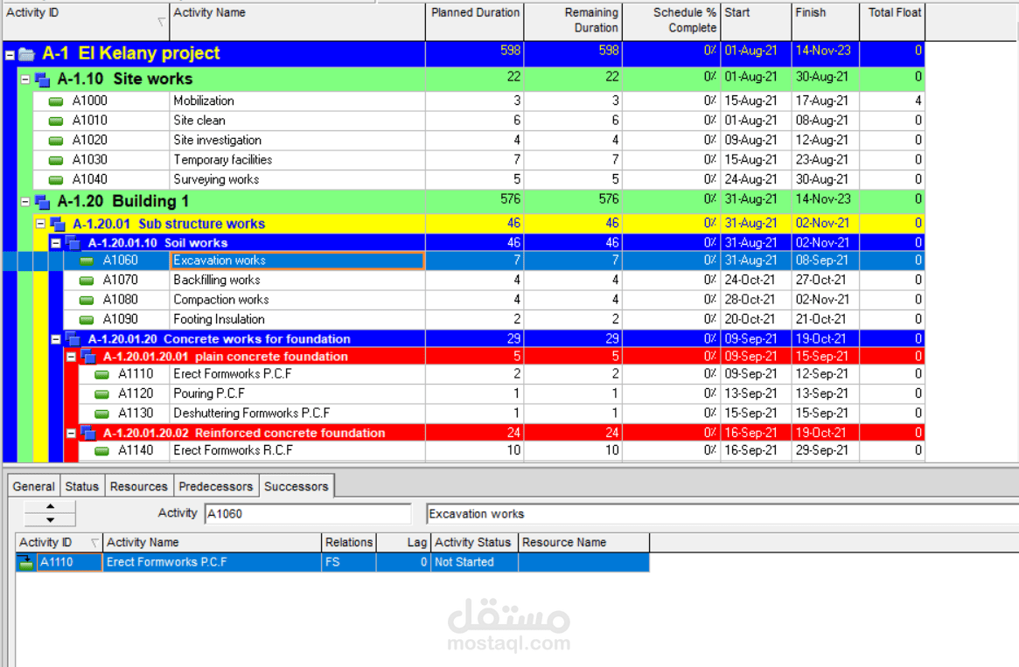This screenshot has width=1019, height=667.
Task: Click the Schedule % Complete column header
Action: pos(672,21)
